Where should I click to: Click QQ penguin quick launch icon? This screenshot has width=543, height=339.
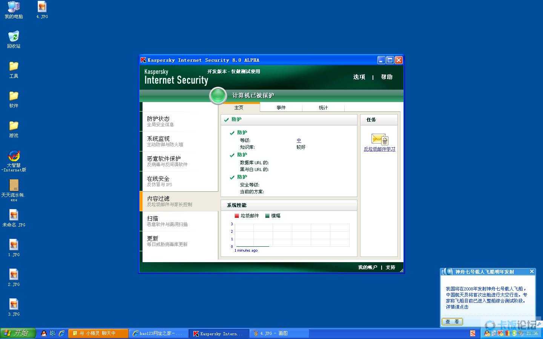tap(44, 333)
